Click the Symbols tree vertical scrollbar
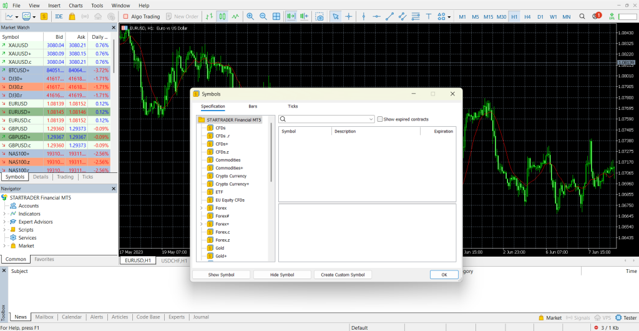This screenshot has height=331, width=639. pyautogui.click(x=271, y=153)
